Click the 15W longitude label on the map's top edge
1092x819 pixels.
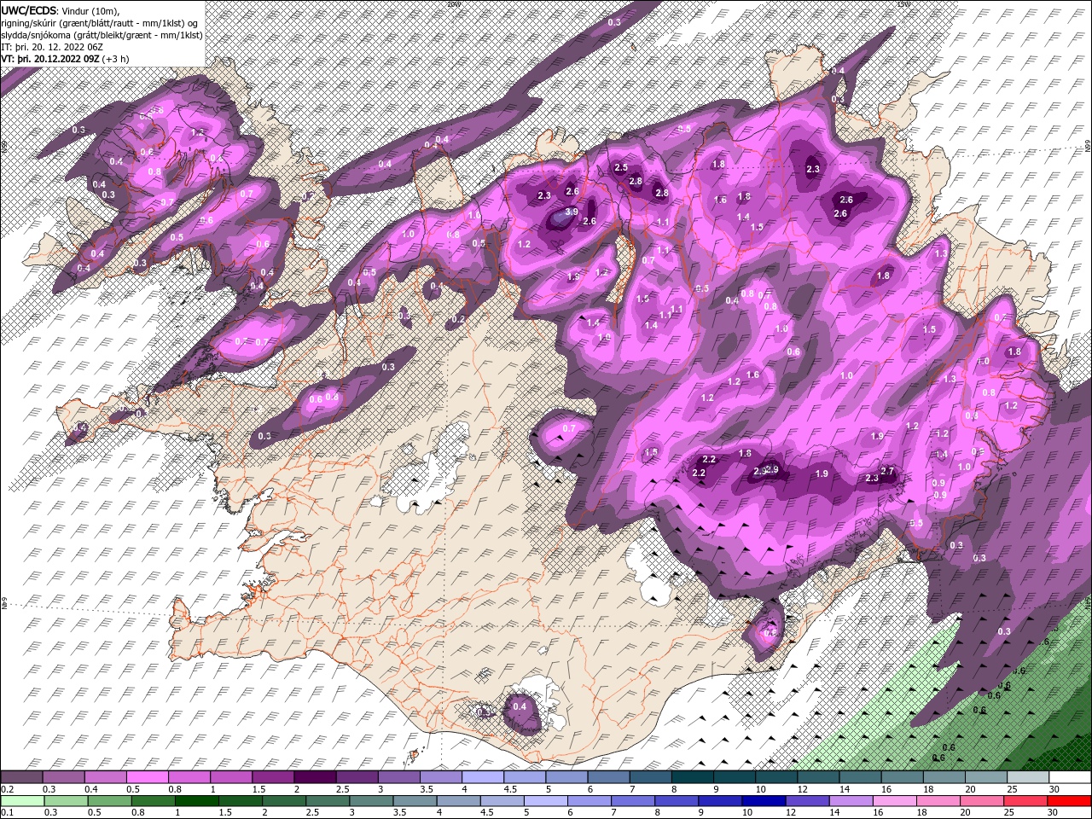coord(903,3)
